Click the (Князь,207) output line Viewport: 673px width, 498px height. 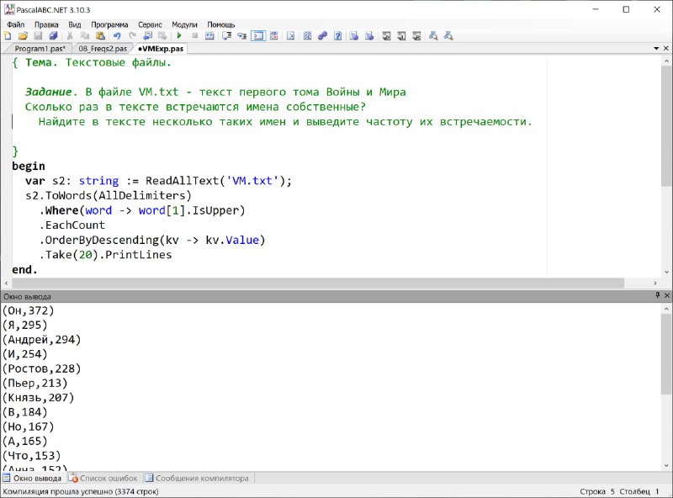[x=38, y=398]
